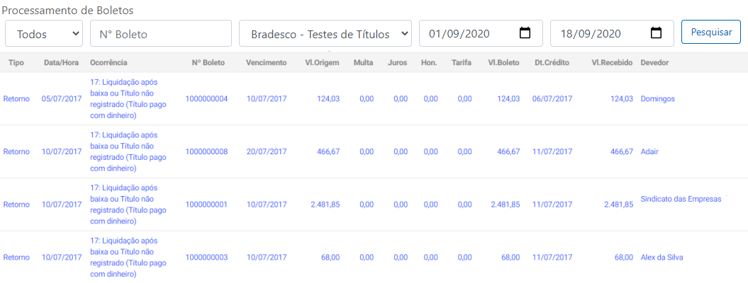Open calendar picker for 18/09/2020 date

pos(657,33)
